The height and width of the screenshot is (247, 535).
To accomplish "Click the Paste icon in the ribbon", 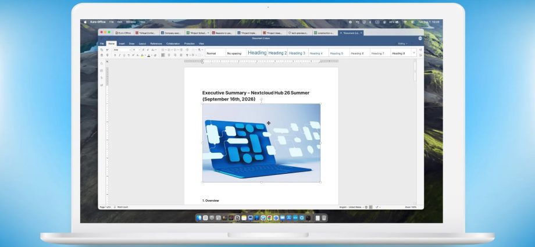I will 101,55.
